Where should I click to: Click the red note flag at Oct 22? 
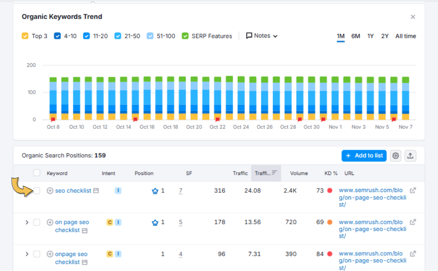pyautogui.click(x=217, y=120)
